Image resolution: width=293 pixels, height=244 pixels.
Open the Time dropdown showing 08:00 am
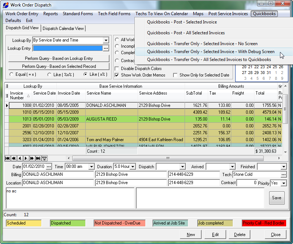tap(91, 166)
